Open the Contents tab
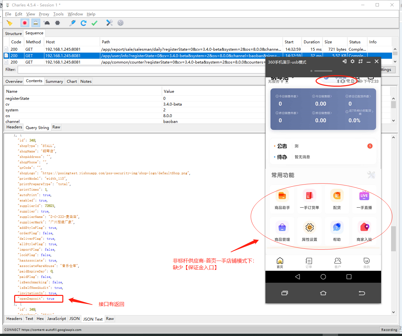The width and height of the screenshot is (402, 336). (x=34, y=81)
